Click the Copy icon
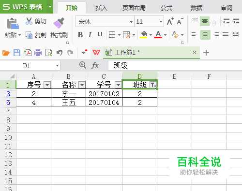The width and height of the screenshot is (242, 191). tap(29, 35)
